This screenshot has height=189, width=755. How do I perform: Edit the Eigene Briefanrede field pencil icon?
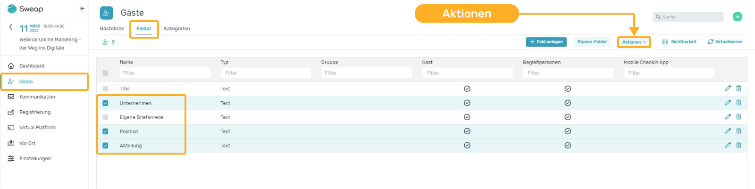click(x=728, y=117)
